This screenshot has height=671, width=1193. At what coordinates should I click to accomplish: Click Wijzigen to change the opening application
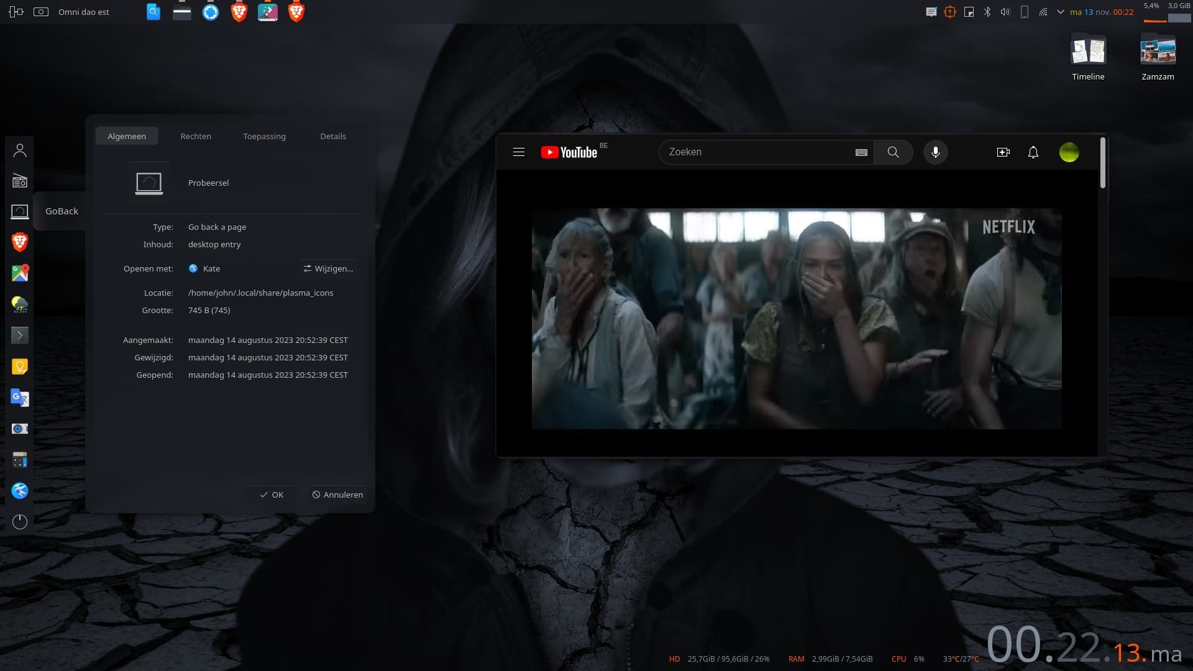click(x=328, y=268)
